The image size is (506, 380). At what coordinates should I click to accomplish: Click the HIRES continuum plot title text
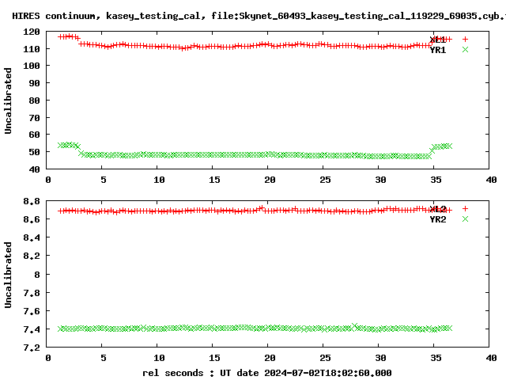pyautogui.click(x=259, y=16)
